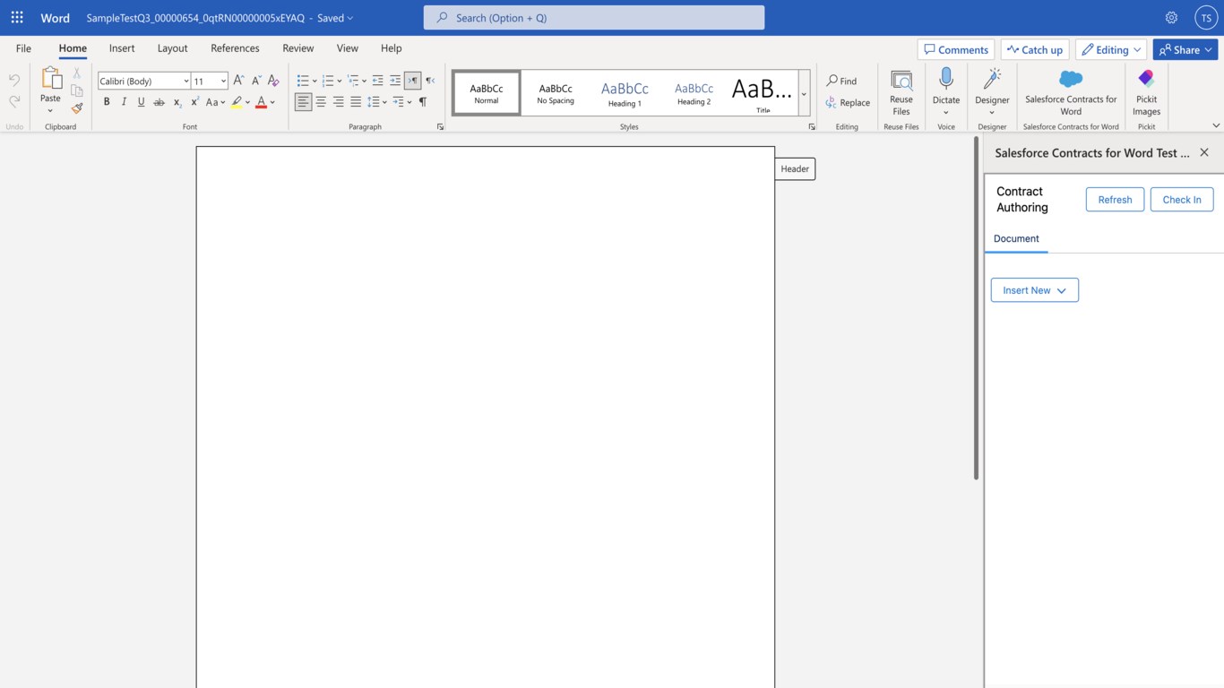
Task: Click the Paste clipboard icon
Action: (51, 79)
